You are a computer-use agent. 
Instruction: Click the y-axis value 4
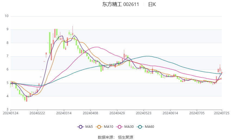pos(8,96)
